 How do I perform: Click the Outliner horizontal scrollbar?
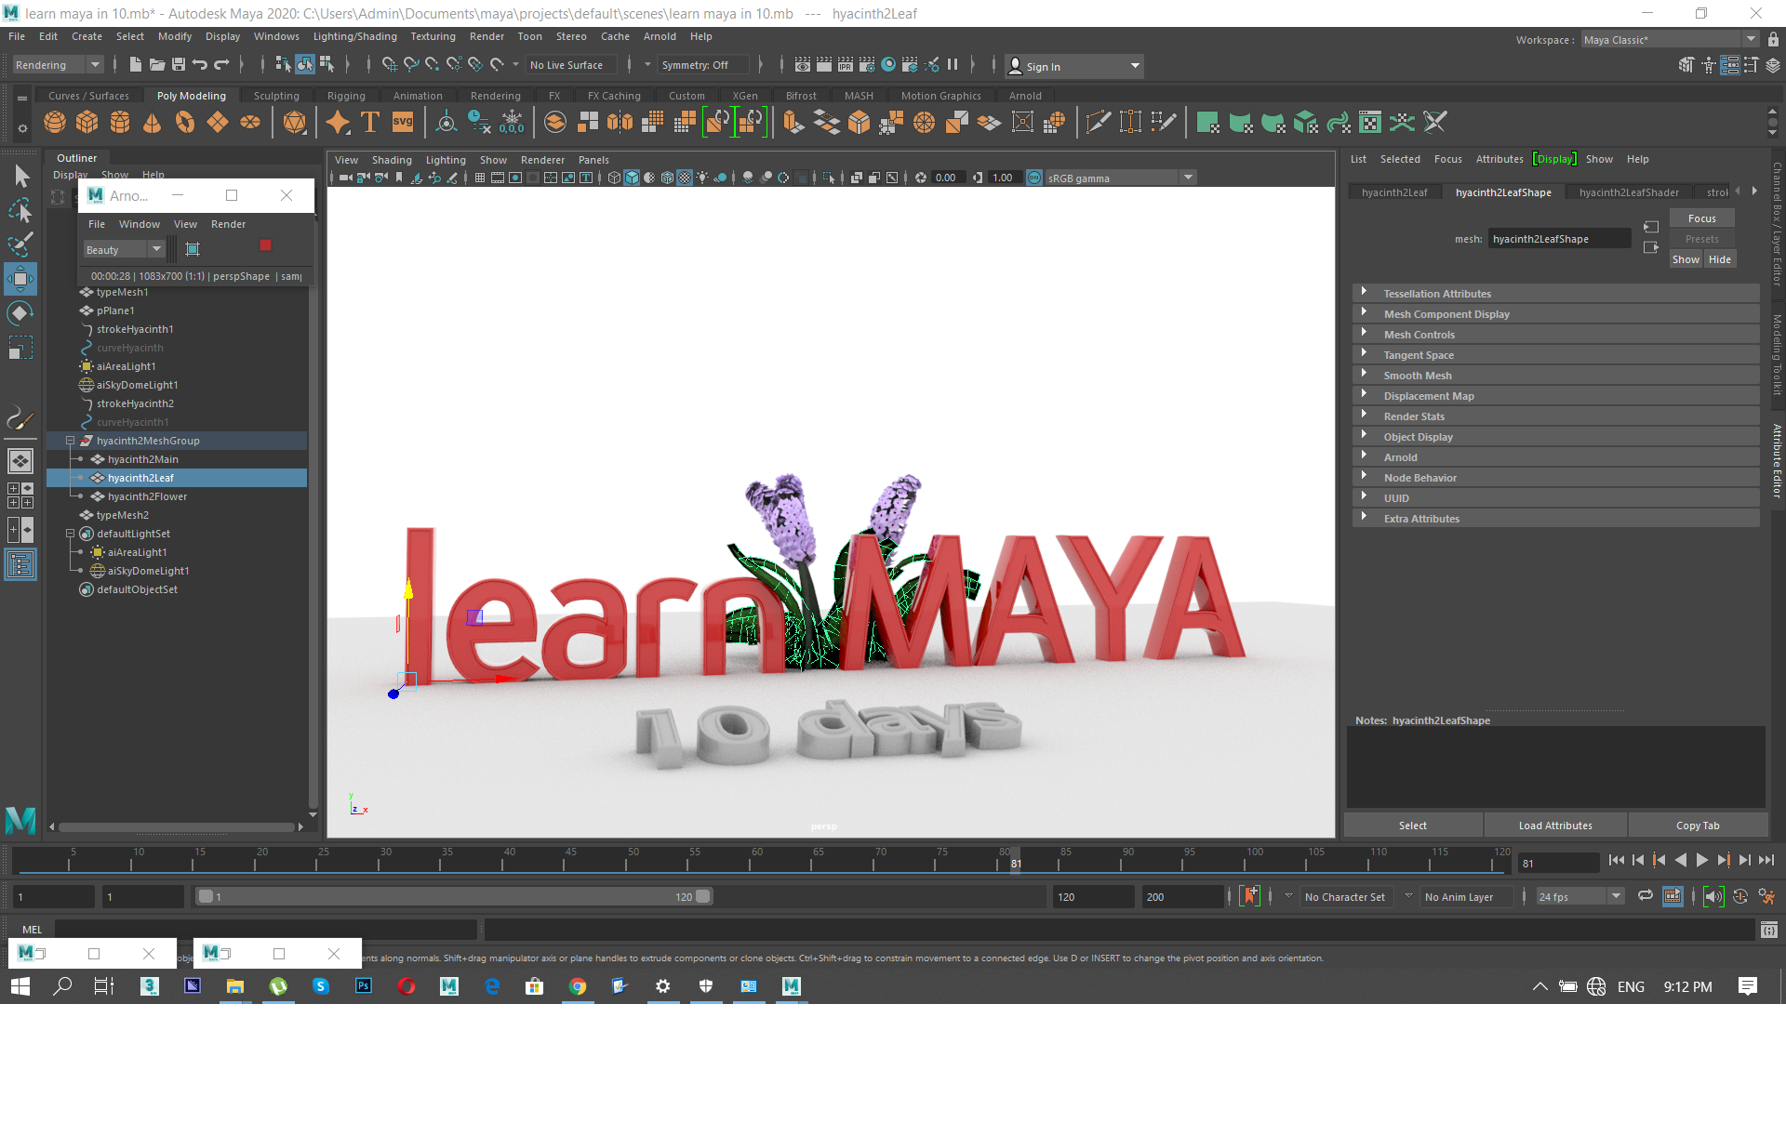(177, 826)
